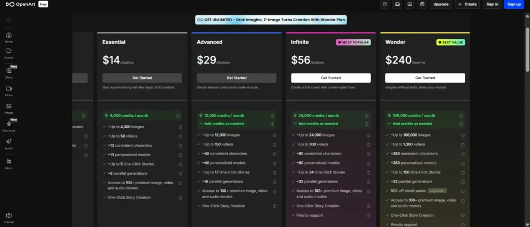Viewport: 530px width, 227px height.
Task: Info icon for Infinite 24,000 credits / month
Action: coord(366,115)
